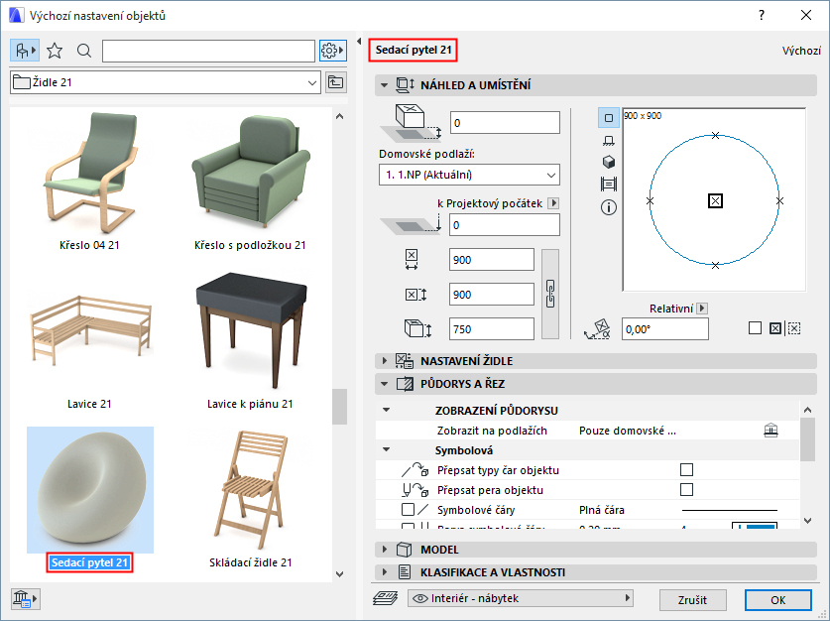Click the mirror object icon
The image size is (830, 621).
[793, 328]
